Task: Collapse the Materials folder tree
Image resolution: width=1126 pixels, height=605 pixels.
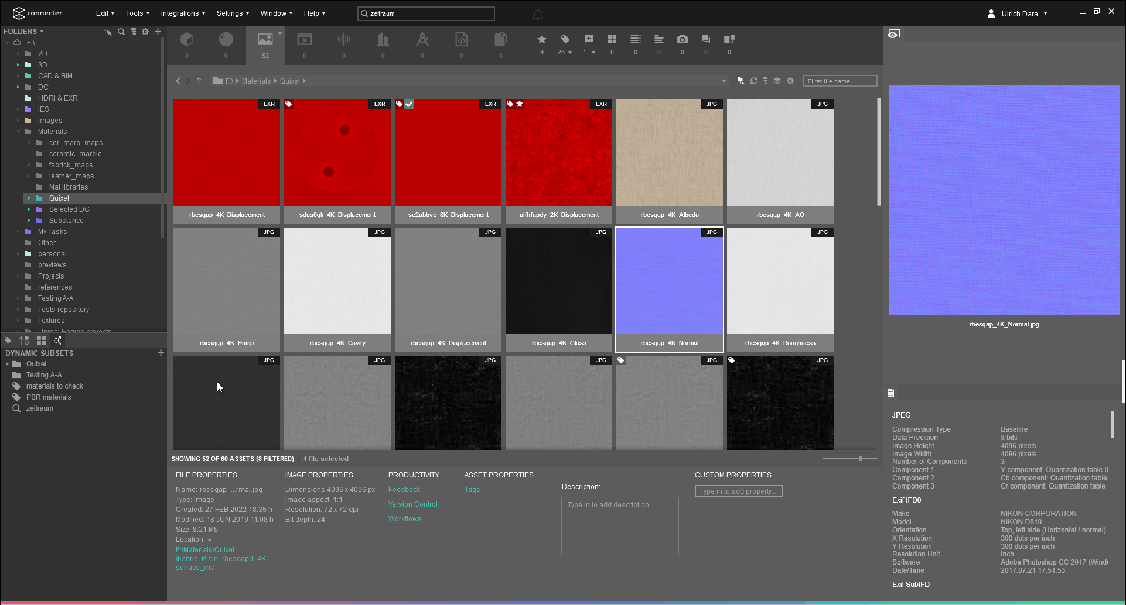Action: 18,132
